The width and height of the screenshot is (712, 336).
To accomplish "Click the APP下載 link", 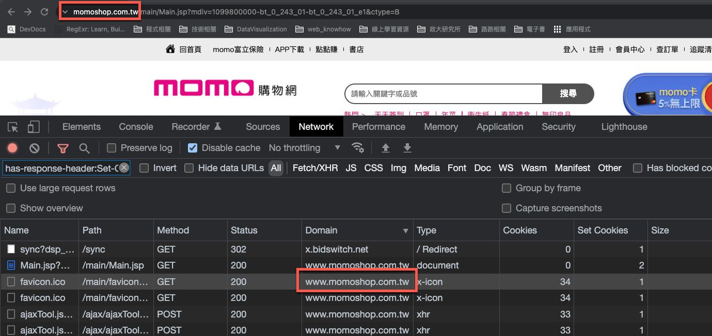I will click(289, 49).
